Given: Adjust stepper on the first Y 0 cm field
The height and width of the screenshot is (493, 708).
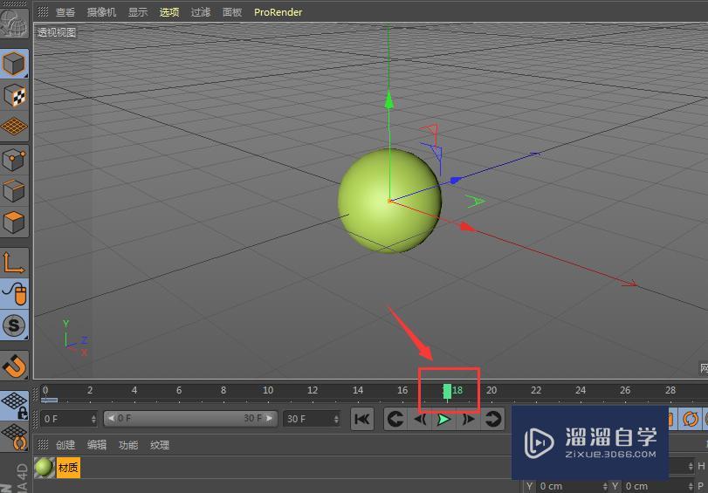Looking at the screenshot, I should pos(605,487).
